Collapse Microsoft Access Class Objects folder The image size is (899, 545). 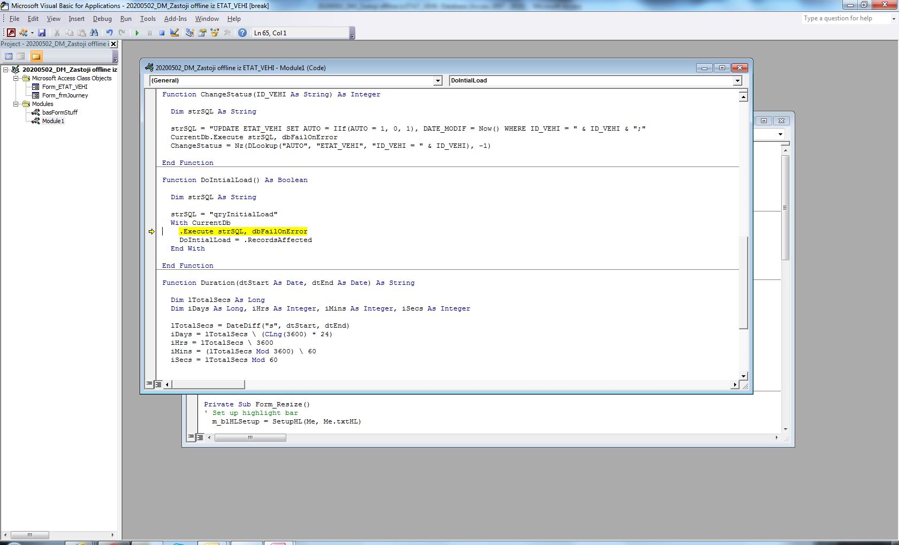[16, 78]
